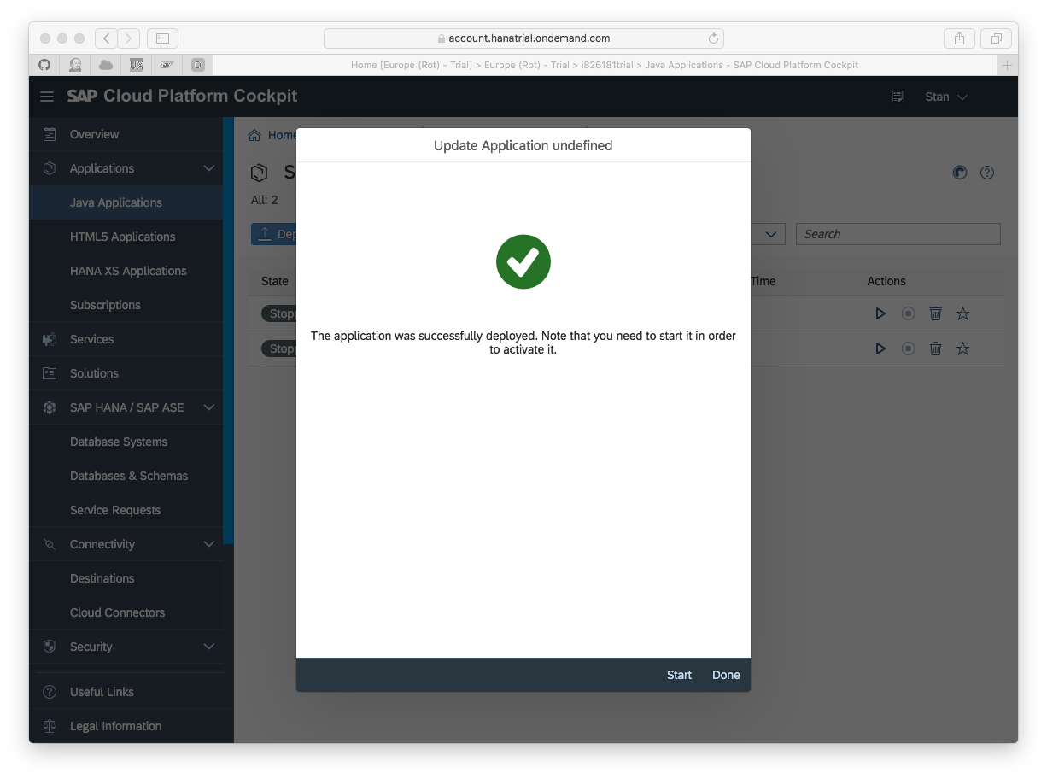Collapse the Connectivity section chevron
This screenshot has height=779, width=1047.
click(208, 544)
